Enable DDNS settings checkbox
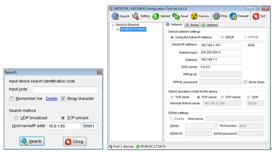The width and height of the screenshot is (272, 152). (x=171, y=119)
